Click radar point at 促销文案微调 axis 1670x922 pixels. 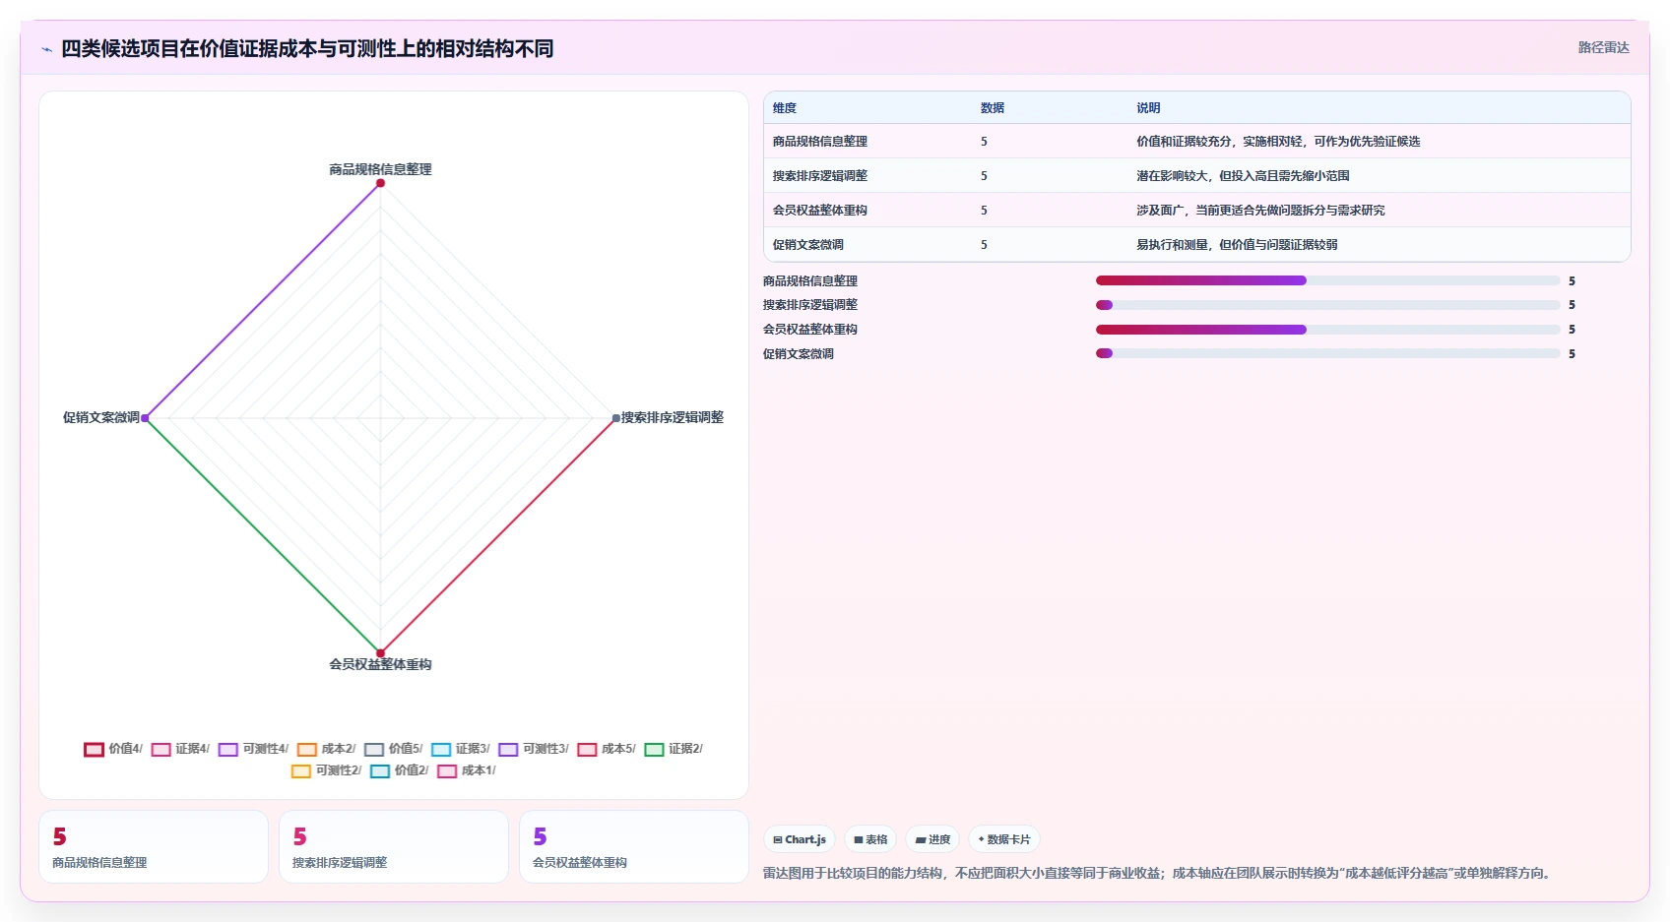coord(145,418)
